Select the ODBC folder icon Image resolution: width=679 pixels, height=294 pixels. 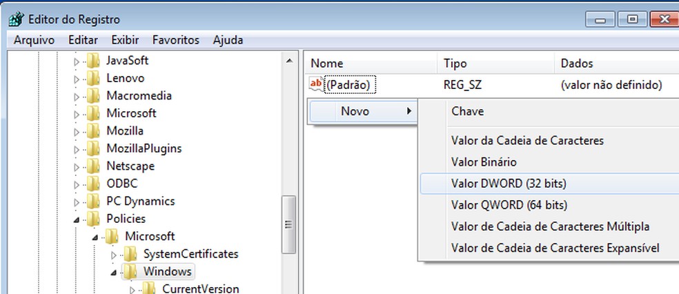pos(93,184)
